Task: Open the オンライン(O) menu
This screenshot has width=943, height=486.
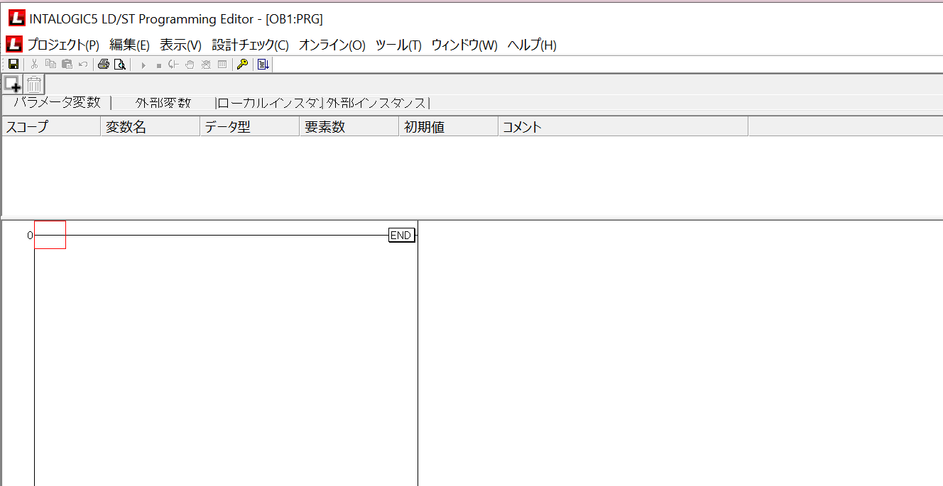Action: click(332, 45)
